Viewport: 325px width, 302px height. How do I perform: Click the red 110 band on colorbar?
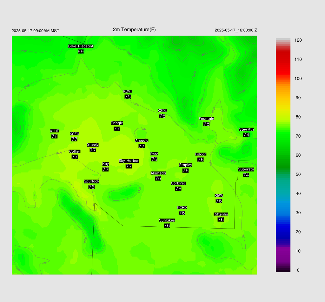(283, 59)
